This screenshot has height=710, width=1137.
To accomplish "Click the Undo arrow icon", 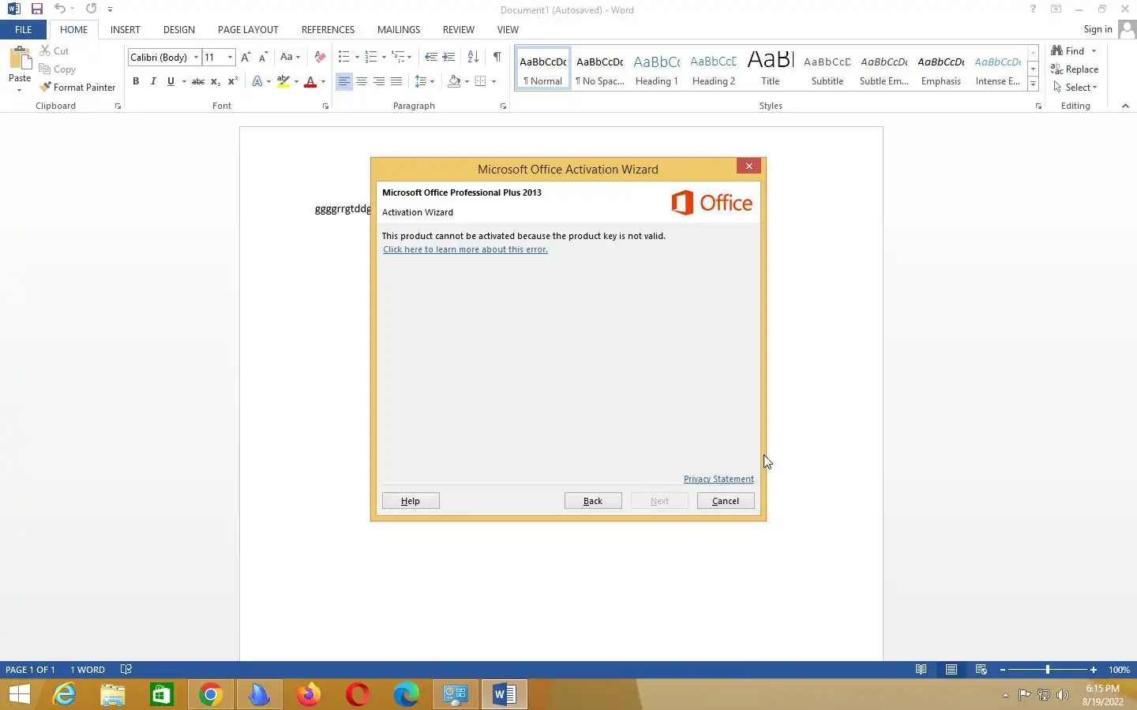I will pyautogui.click(x=60, y=9).
